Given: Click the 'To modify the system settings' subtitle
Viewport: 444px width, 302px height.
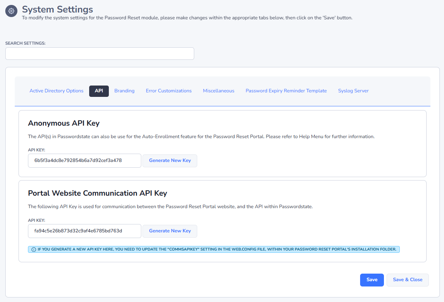Looking at the screenshot, I should [x=187, y=17].
